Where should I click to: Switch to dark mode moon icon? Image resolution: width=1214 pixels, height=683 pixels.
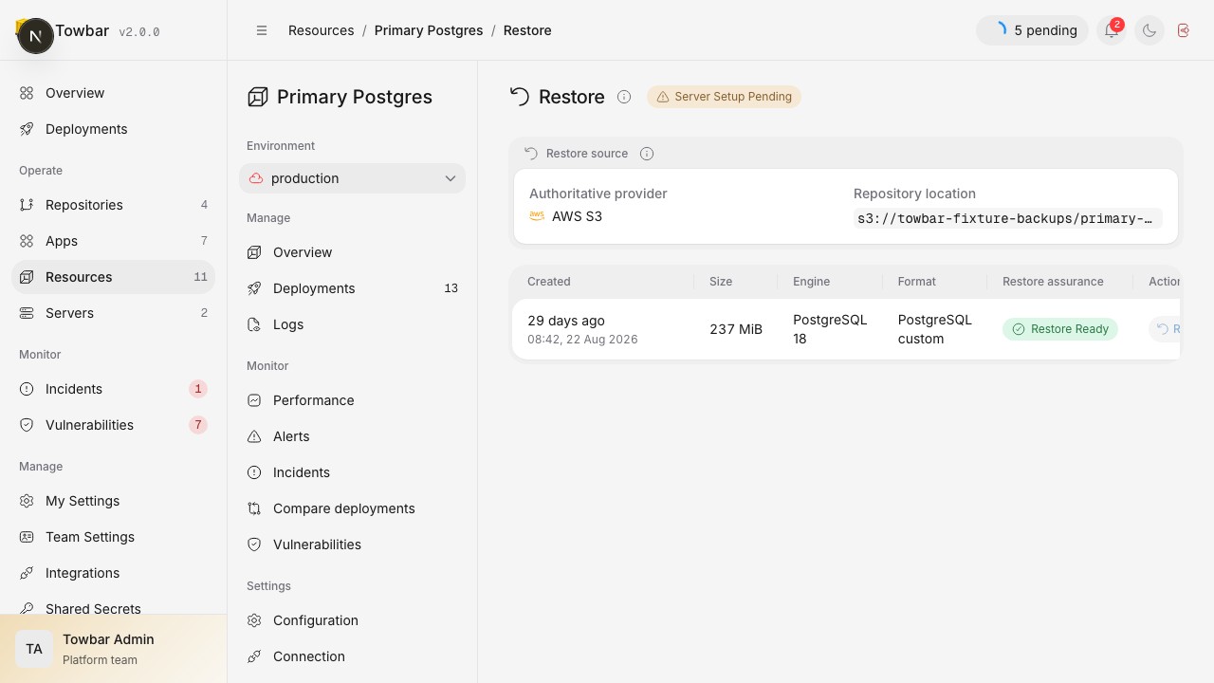click(1149, 30)
